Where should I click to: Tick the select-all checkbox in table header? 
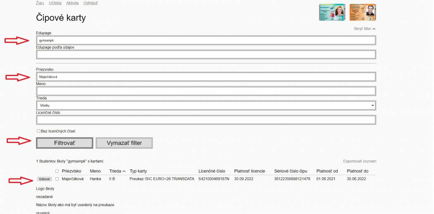57,171
